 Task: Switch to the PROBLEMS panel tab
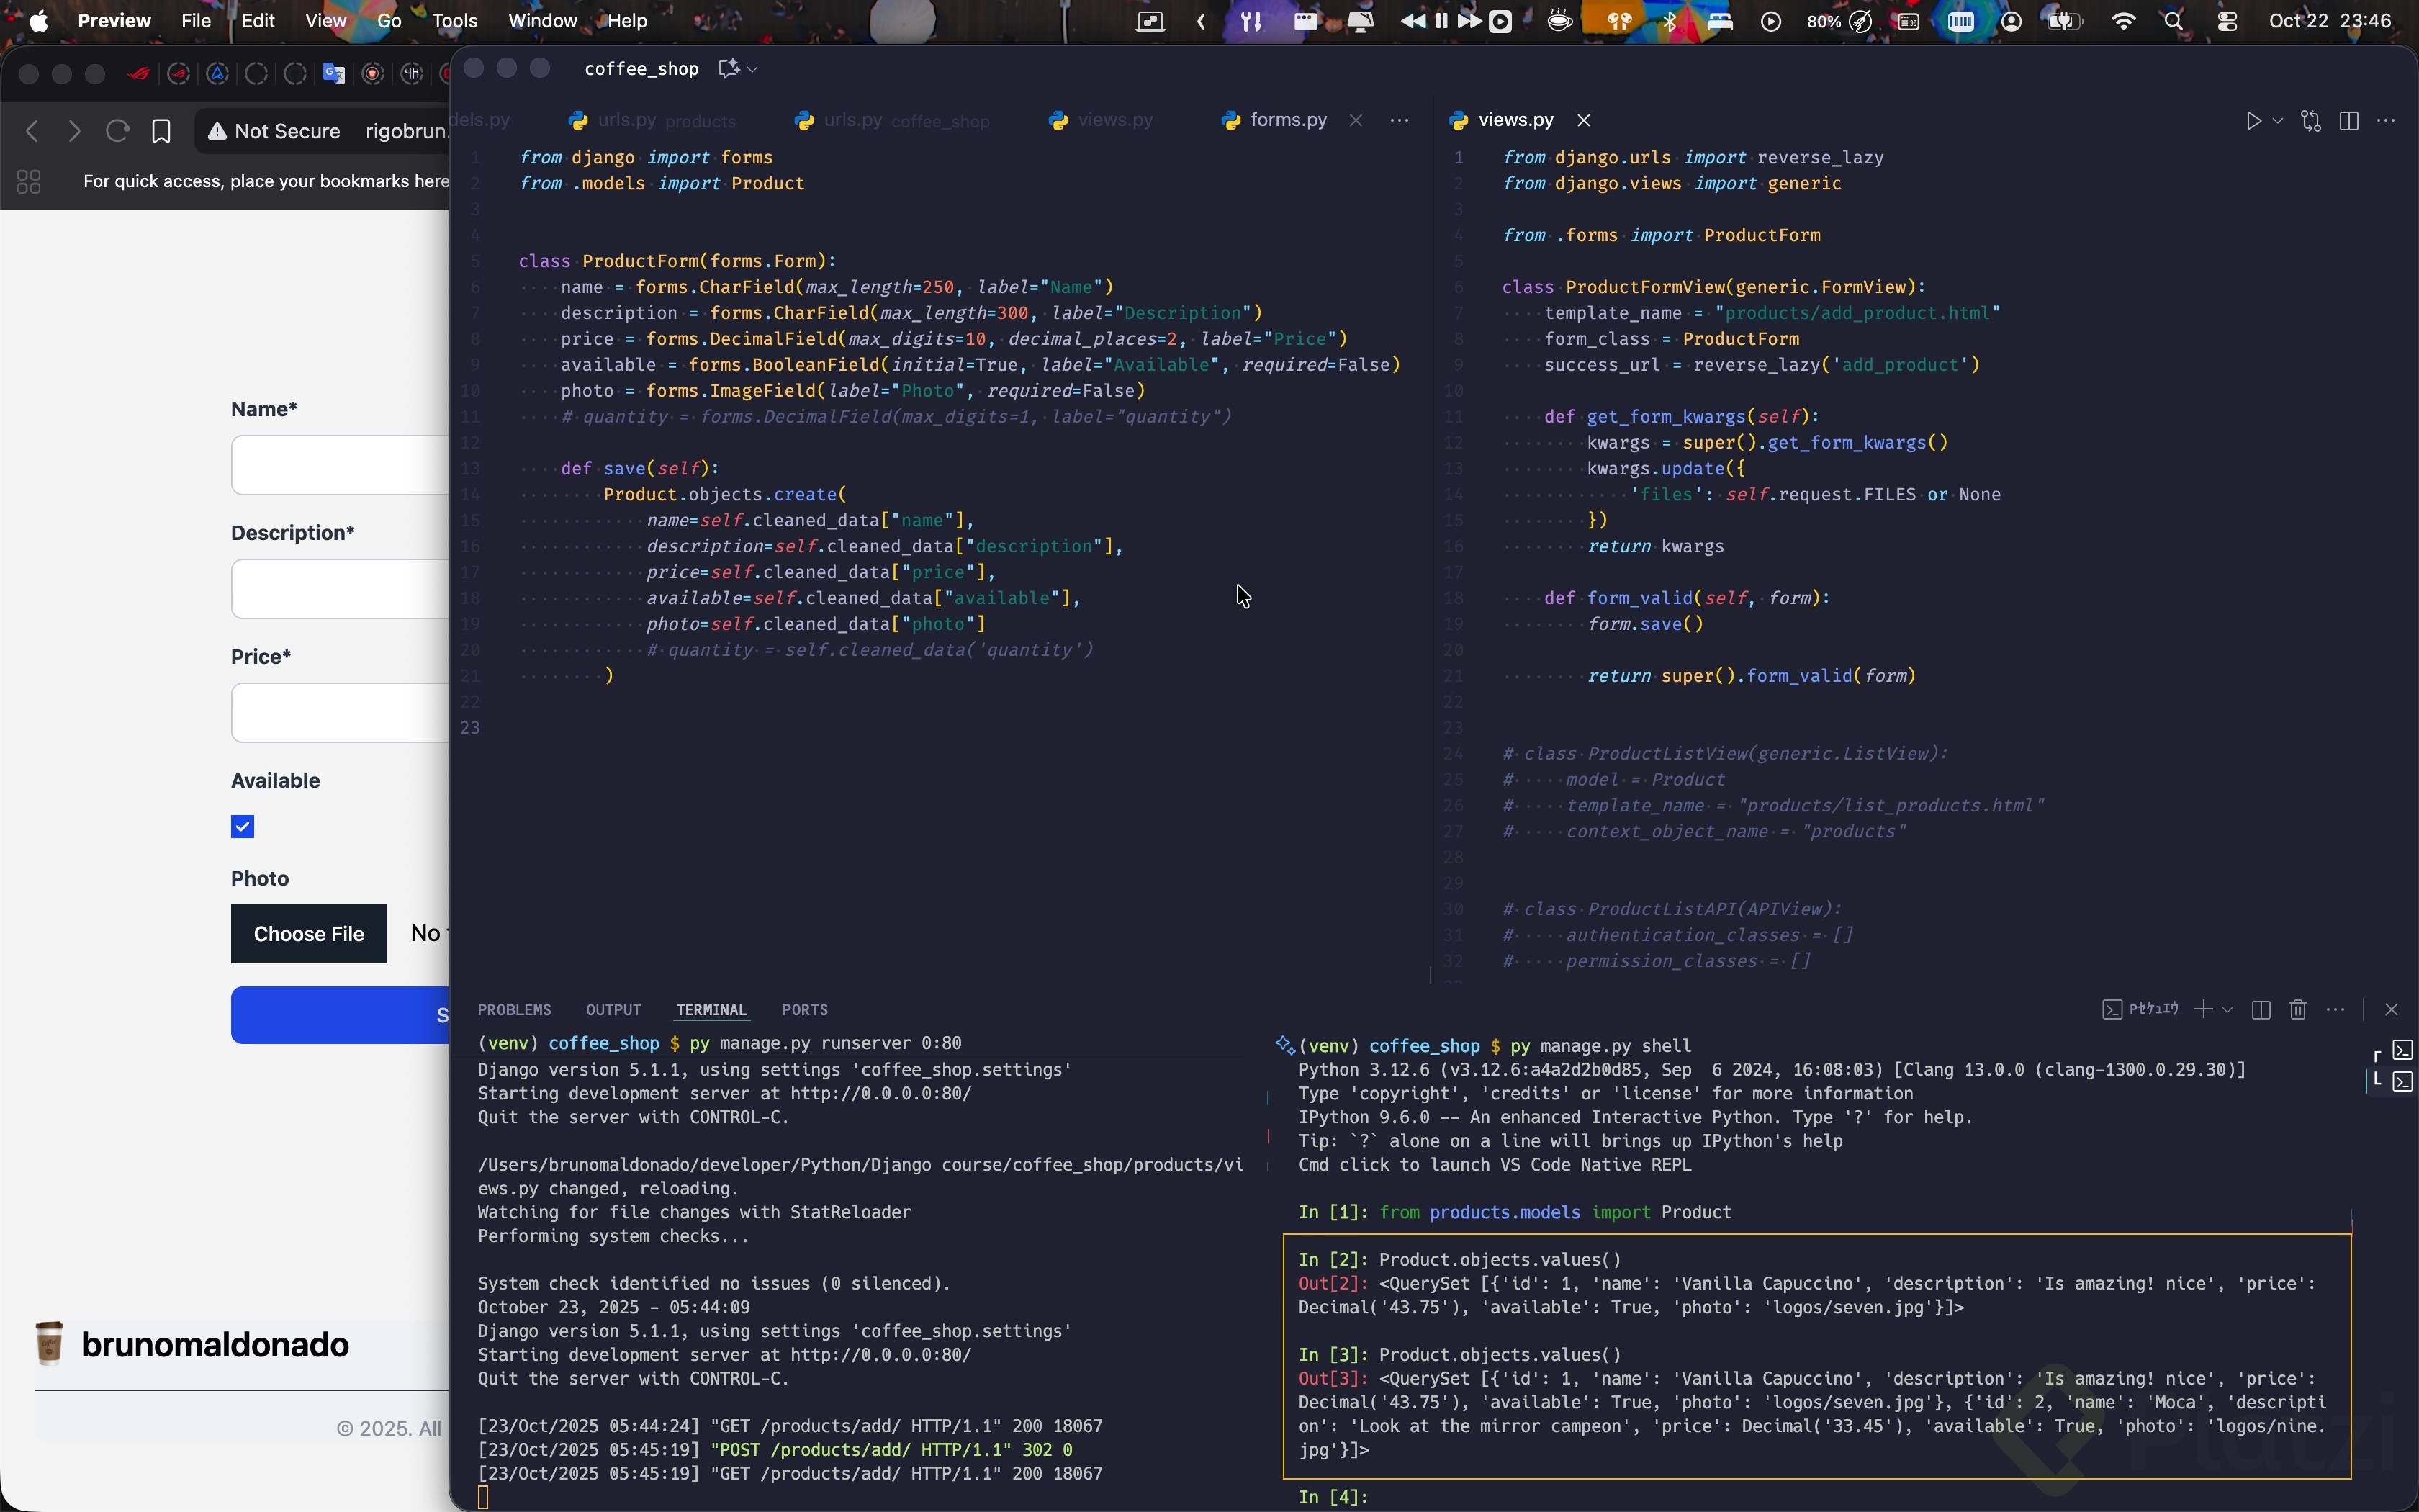click(514, 1010)
